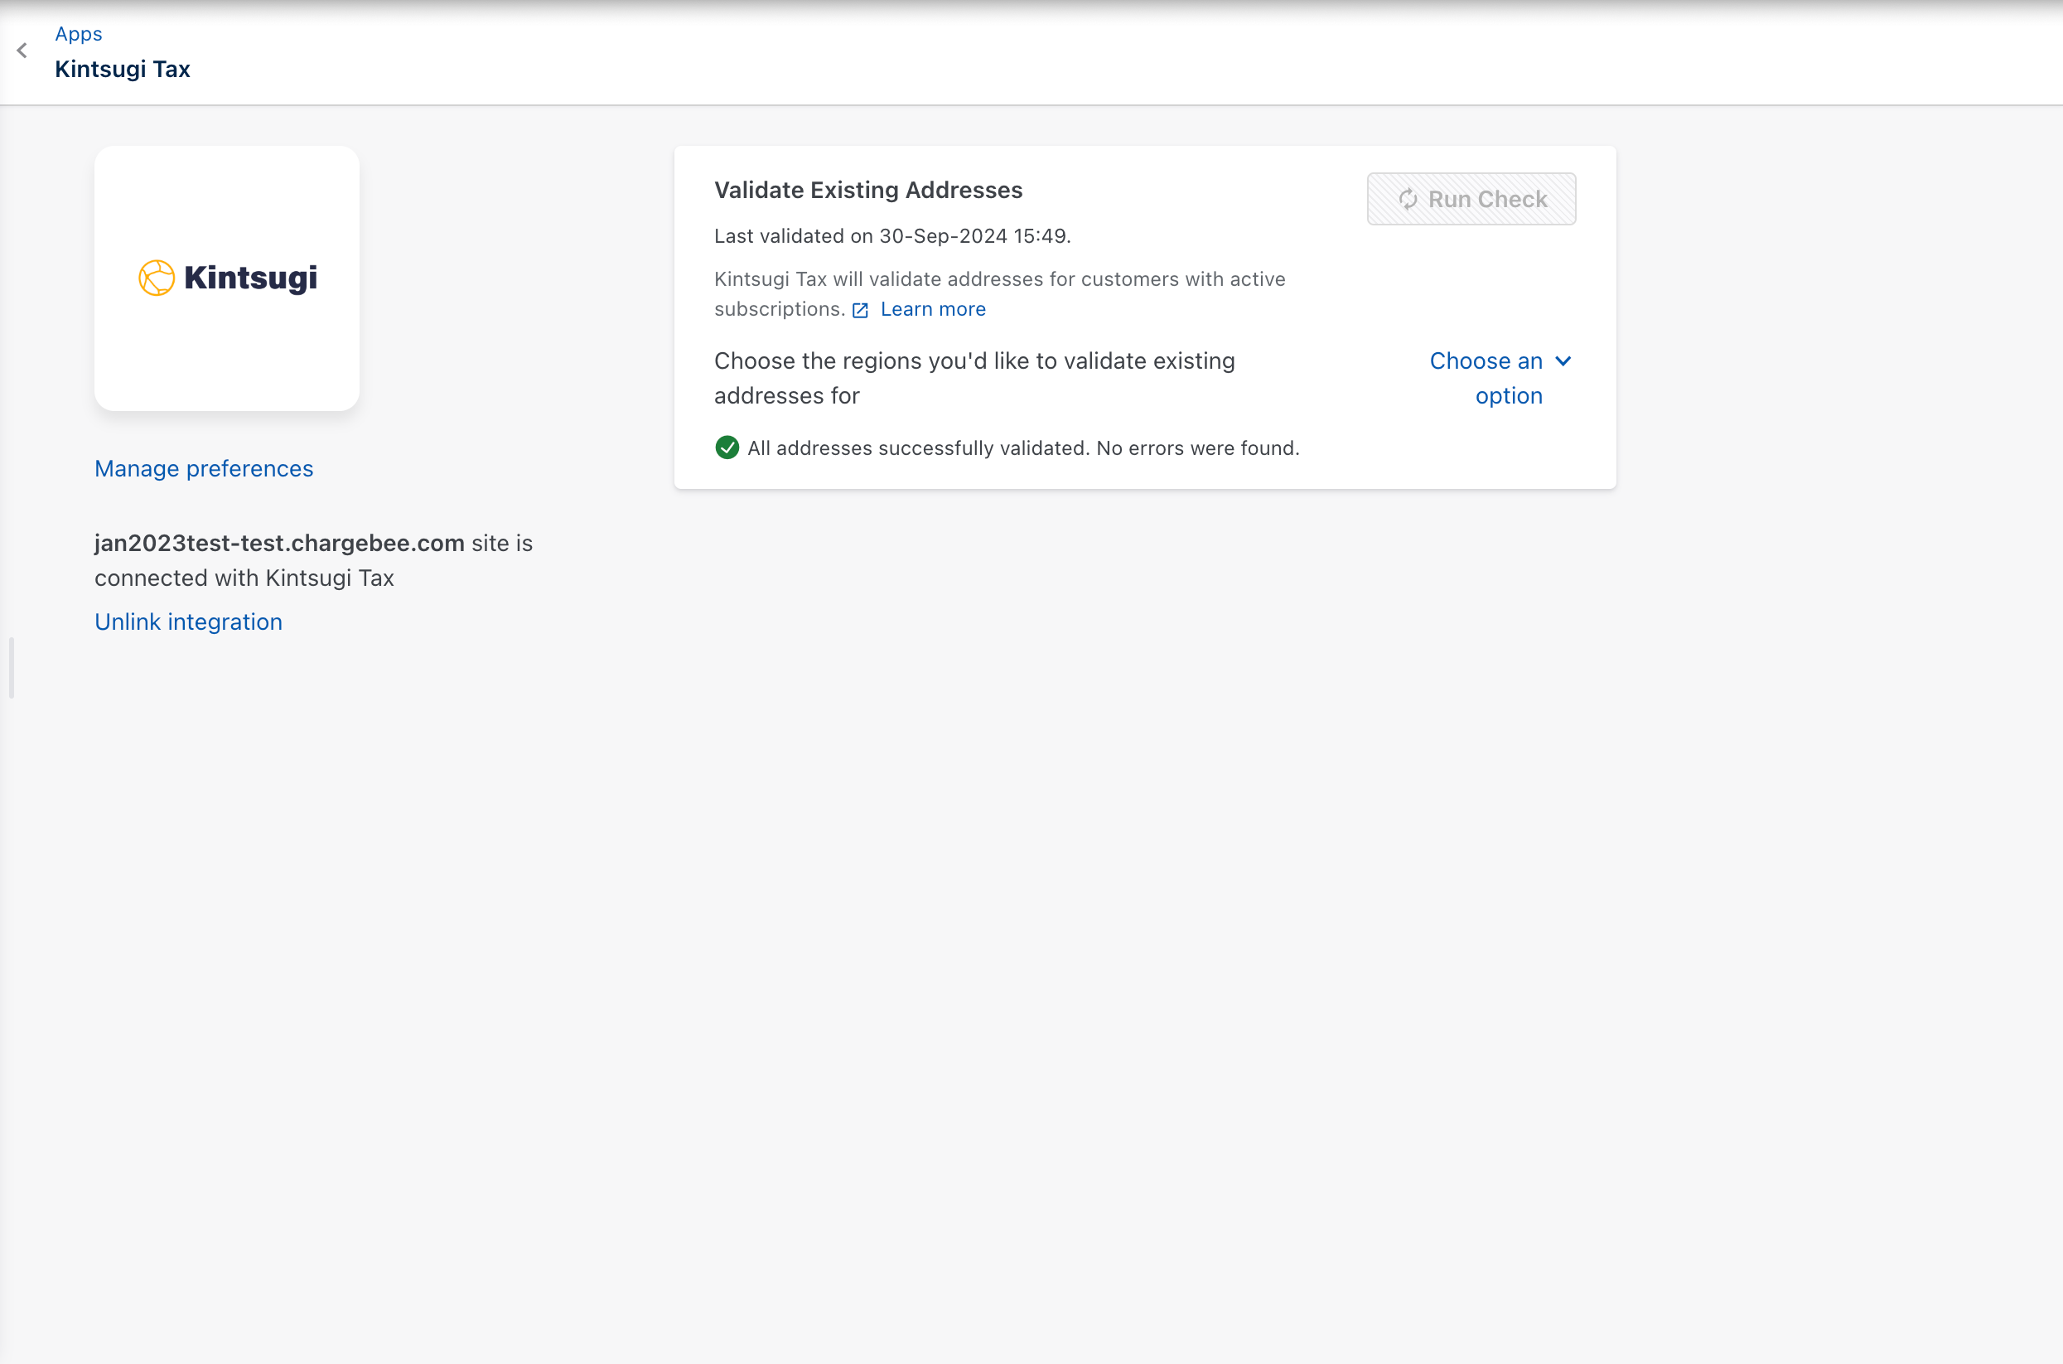This screenshot has height=1364, width=2063.
Task: Click the Last validated on timestamp text
Action: tap(892, 237)
